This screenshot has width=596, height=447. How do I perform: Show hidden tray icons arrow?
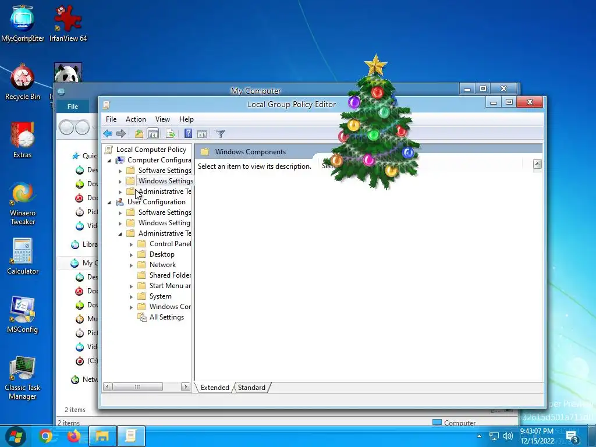pos(479,436)
